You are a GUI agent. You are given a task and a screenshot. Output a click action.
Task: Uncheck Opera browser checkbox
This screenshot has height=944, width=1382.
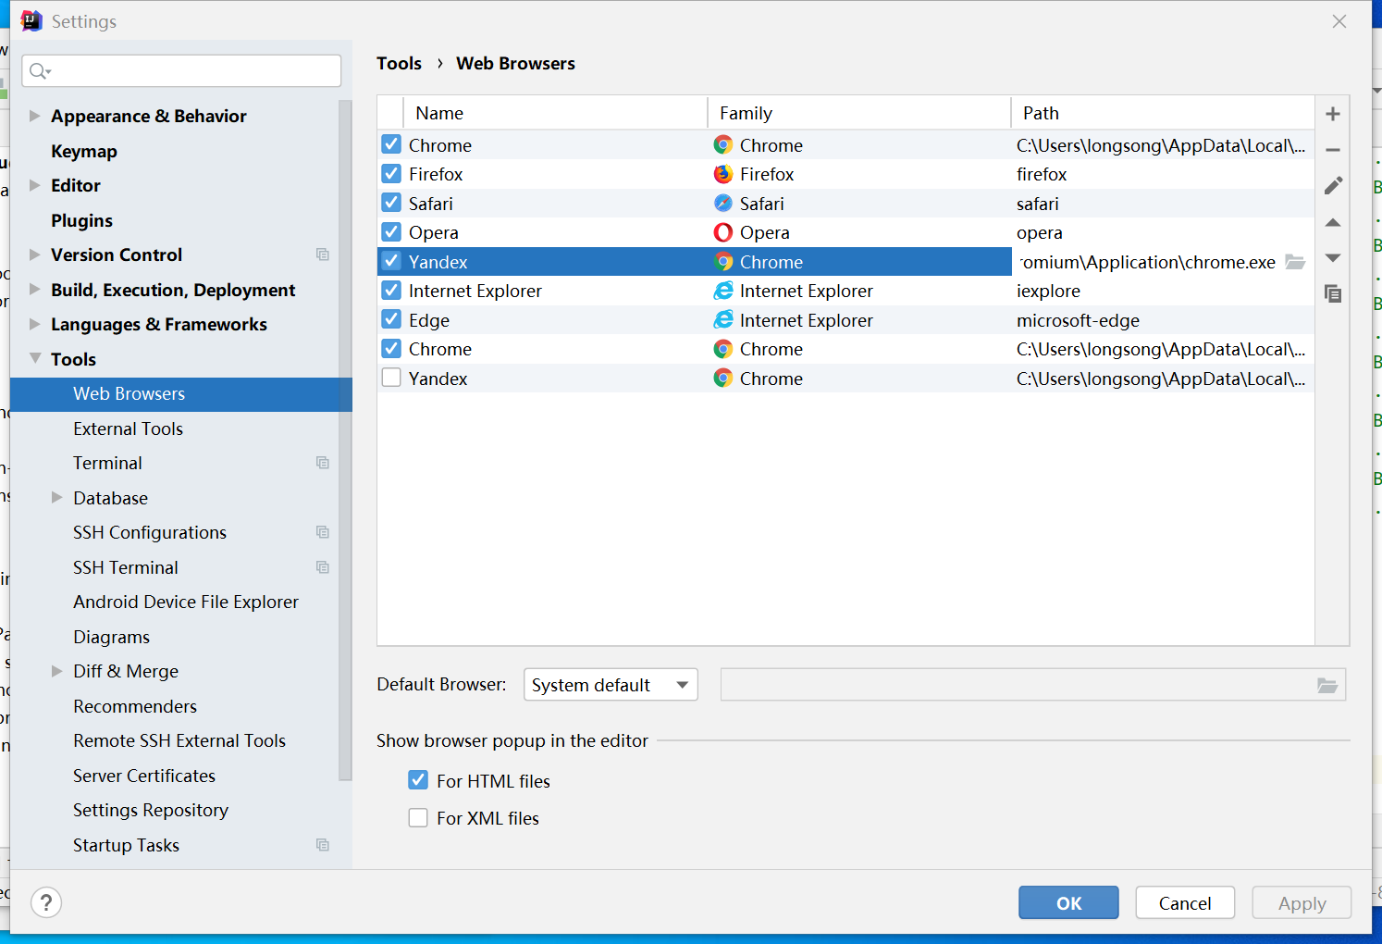coord(391,232)
